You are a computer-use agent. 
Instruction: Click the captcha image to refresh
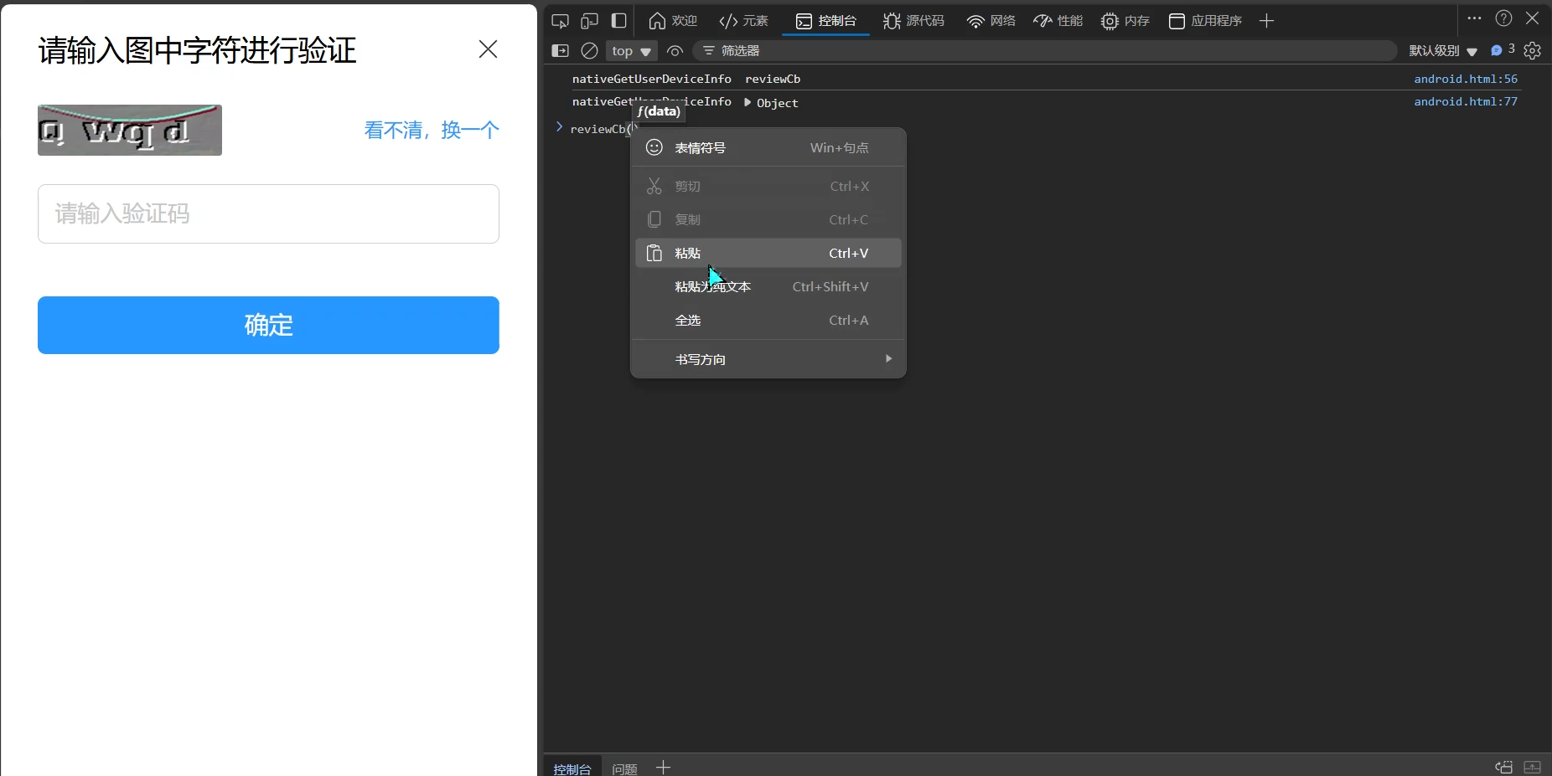(x=130, y=131)
